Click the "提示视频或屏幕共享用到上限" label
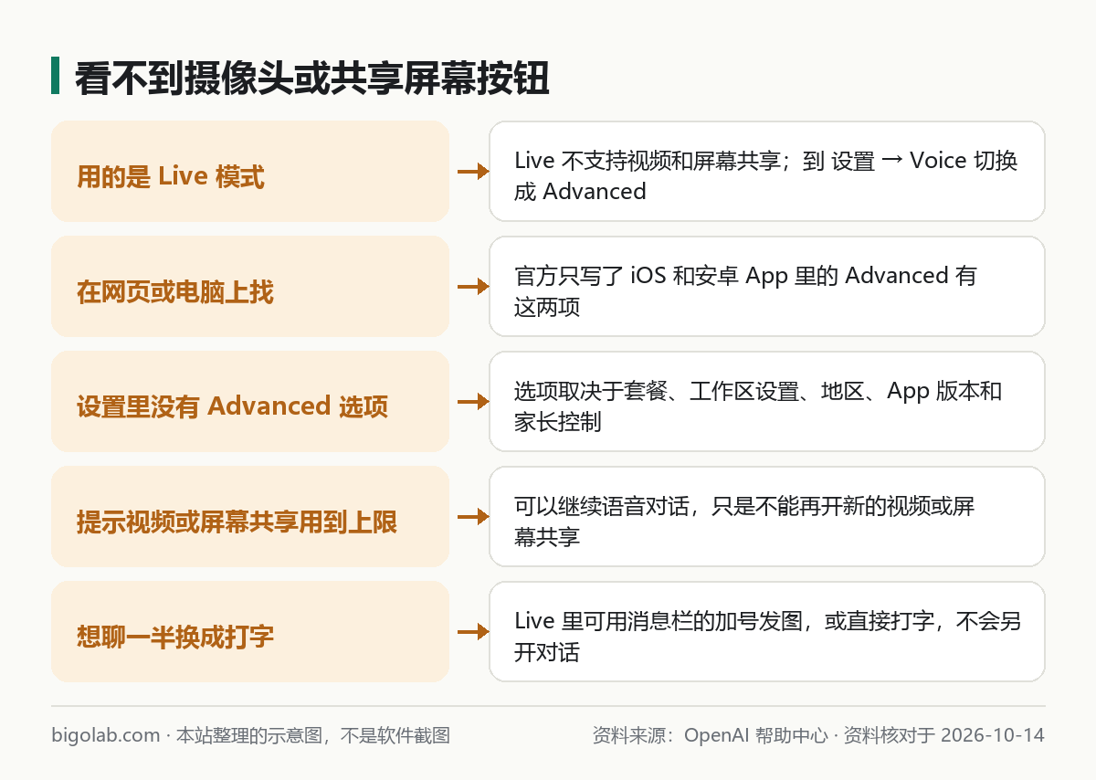This screenshot has width=1096, height=780. [x=237, y=522]
